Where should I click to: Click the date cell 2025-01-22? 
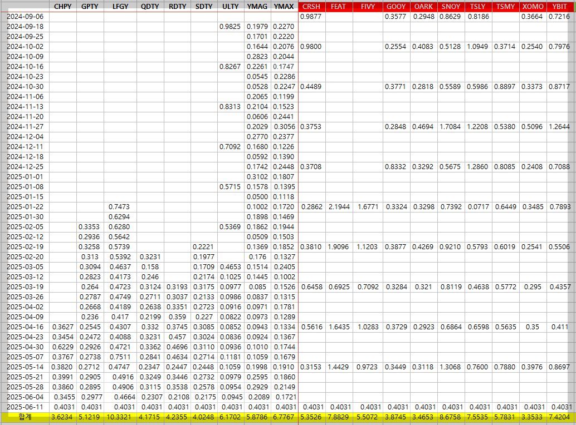(x=25, y=206)
